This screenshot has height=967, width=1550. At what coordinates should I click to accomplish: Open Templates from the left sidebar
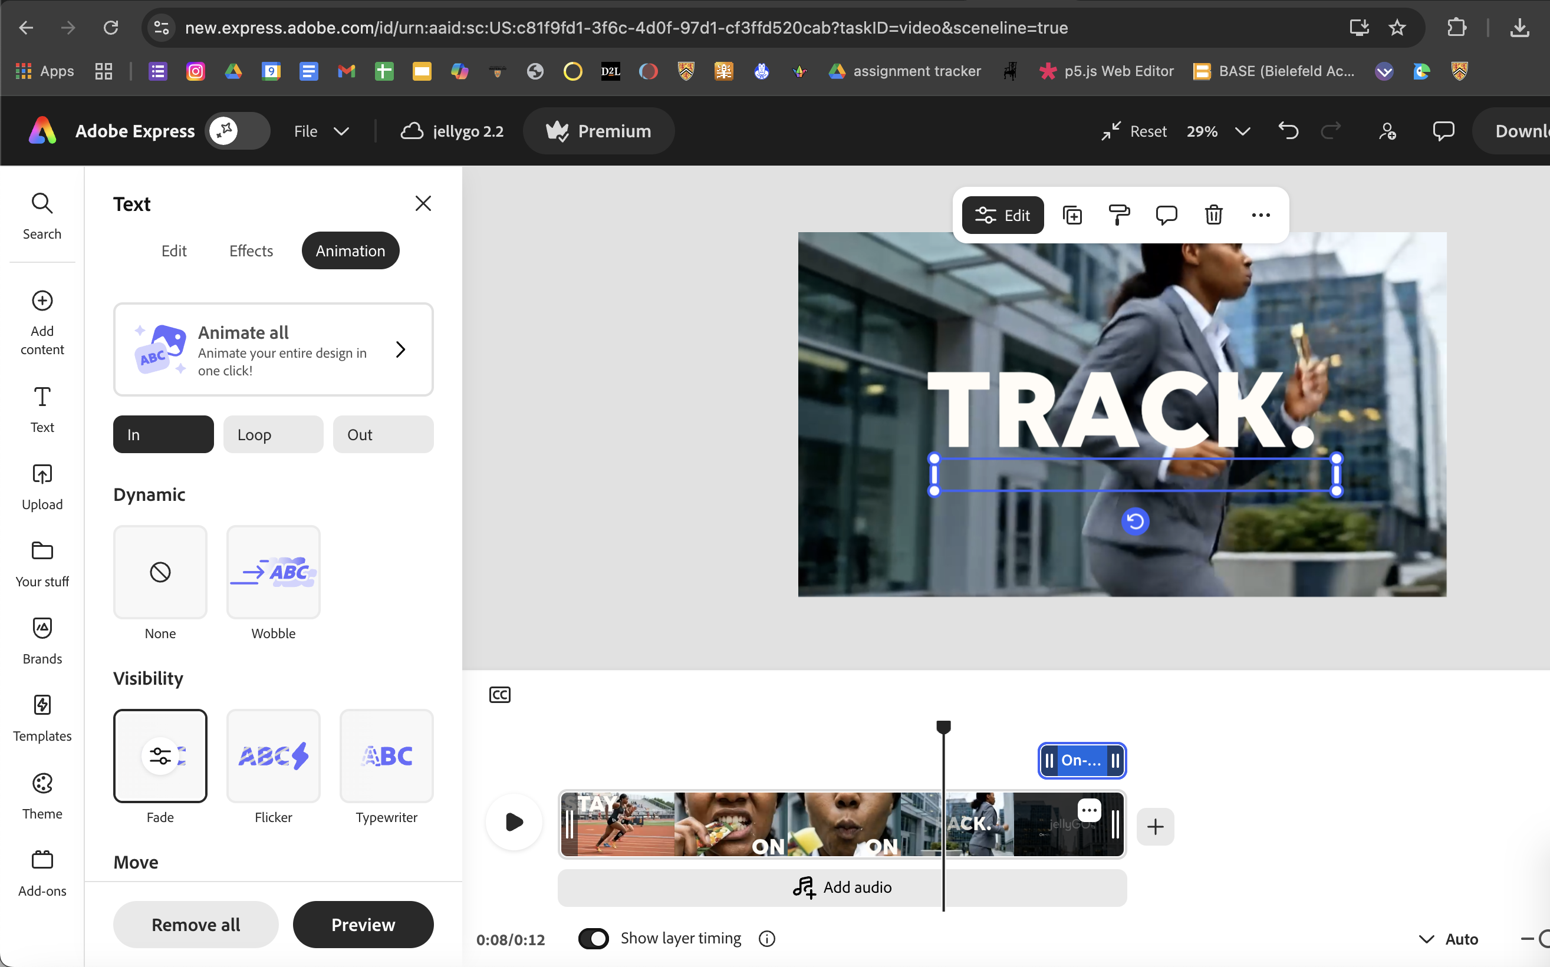click(x=42, y=718)
